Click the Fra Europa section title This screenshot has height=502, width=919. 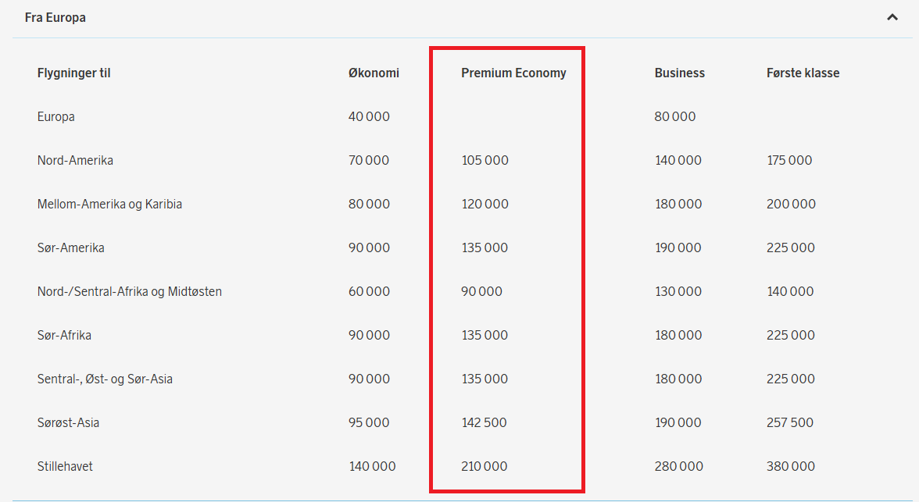tap(55, 18)
